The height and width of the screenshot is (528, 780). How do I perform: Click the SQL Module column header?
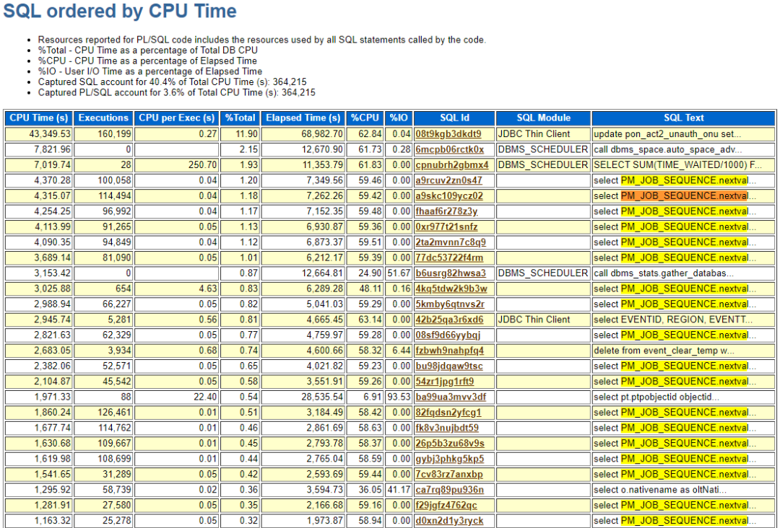pyautogui.click(x=543, y=118)
